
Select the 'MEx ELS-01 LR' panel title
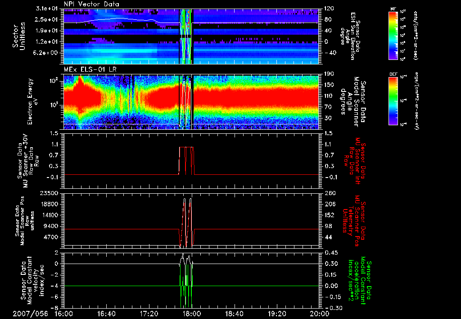click(x=90, y=70)
